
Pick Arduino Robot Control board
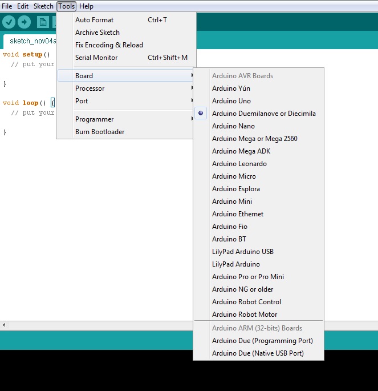pos(258,302)
